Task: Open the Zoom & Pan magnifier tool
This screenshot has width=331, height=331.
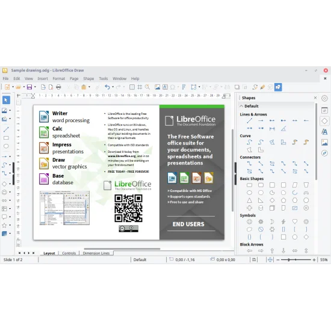Action: click(x=147, y=87)
